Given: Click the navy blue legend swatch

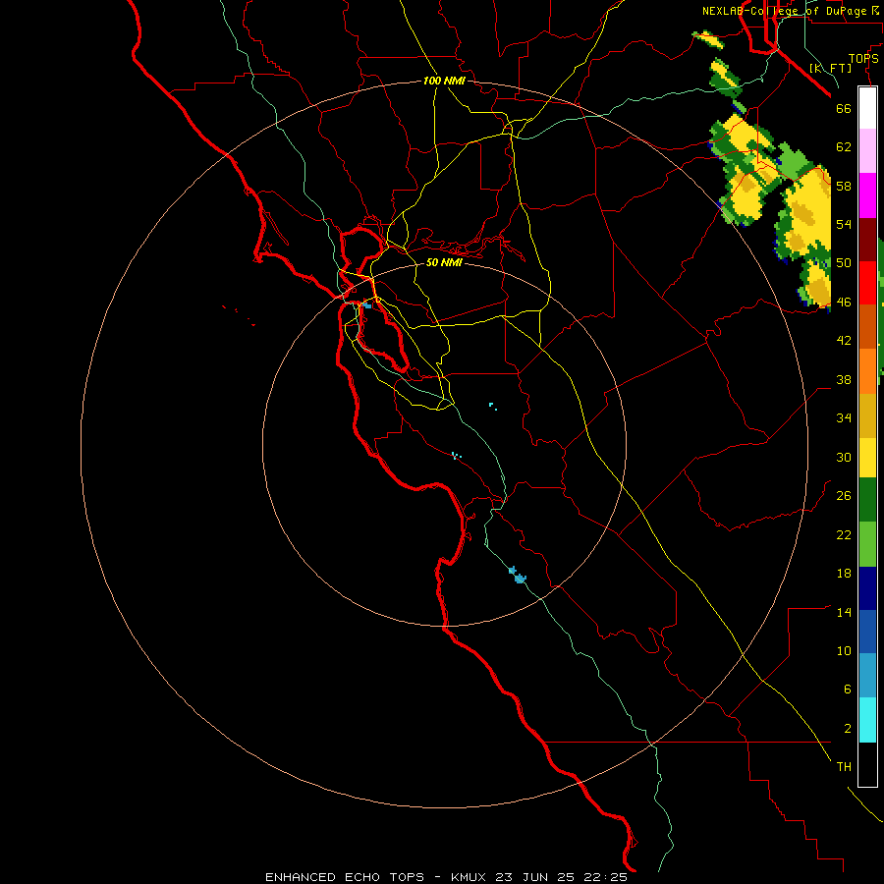Looking at the screenshot, I should click(x=867, y=588).
